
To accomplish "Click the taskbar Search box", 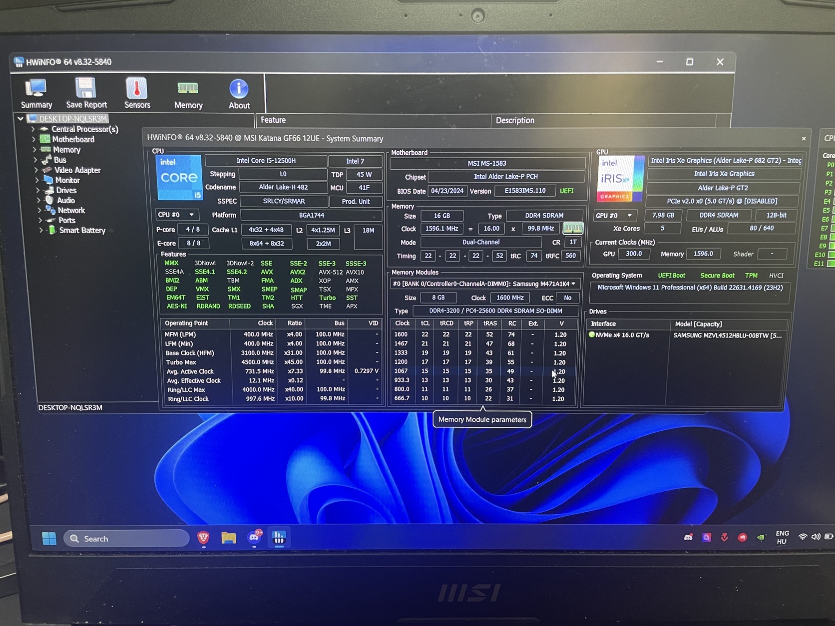I will 126,539.
